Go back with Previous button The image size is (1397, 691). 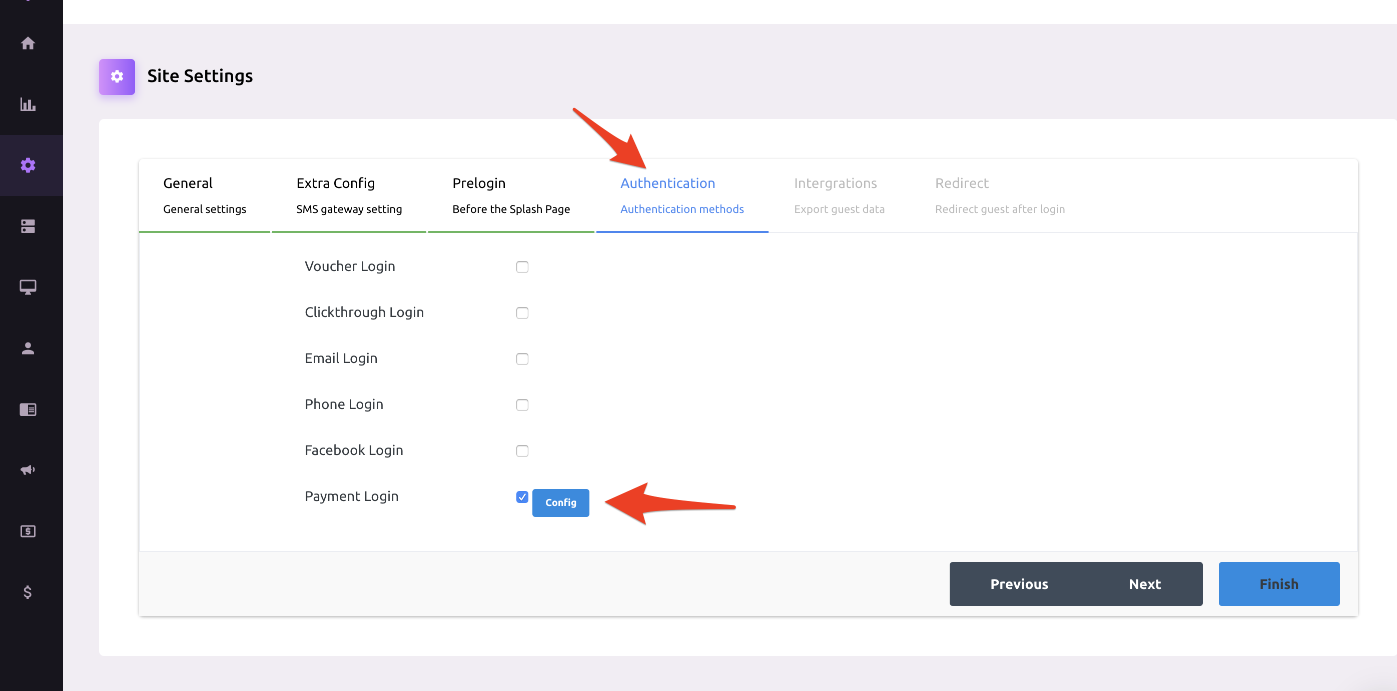[1018, 583]
